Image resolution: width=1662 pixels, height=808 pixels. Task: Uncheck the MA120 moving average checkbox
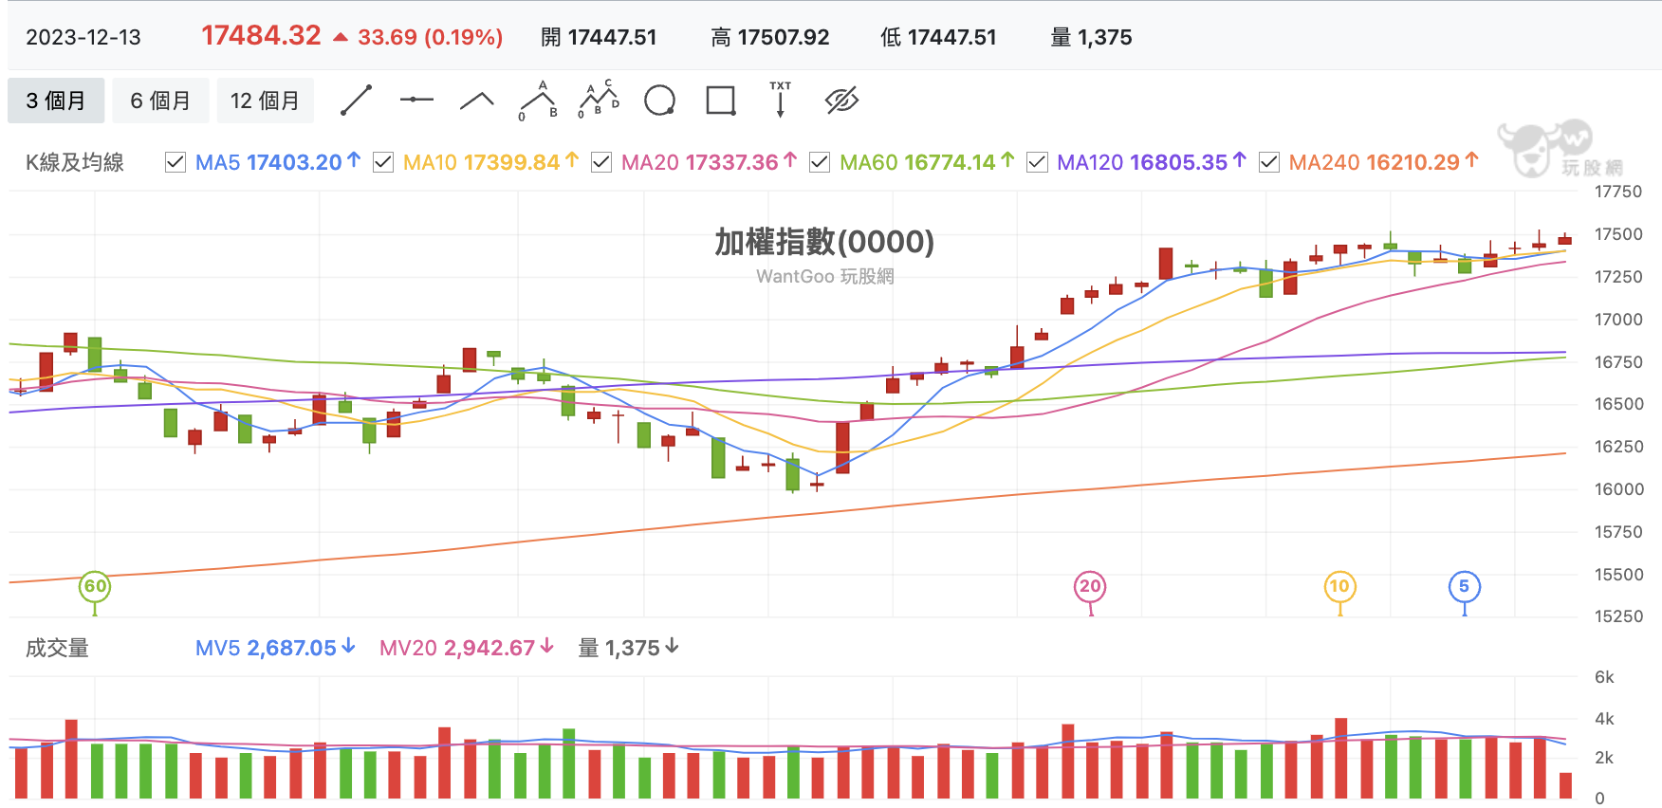pos(1038,162)
